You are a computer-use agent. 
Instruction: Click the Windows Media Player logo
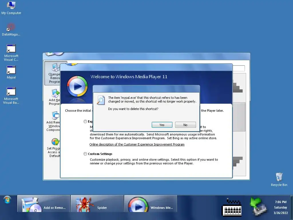click(x=77, y=86)
